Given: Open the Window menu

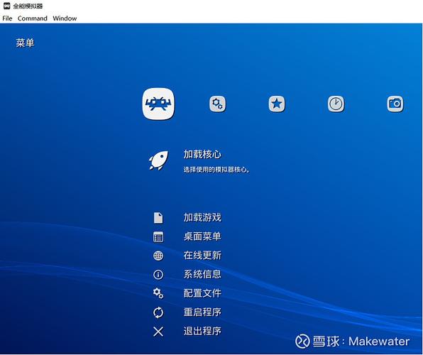Looking at the screenshot, I should [x=65, y=18].
